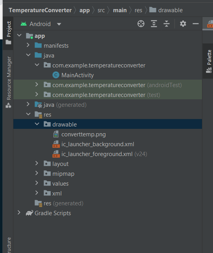The height and width of the screenshot is (253, 213).
Task: Click the Project side tab
Action: pyautogui.click(x=8, y=33)
